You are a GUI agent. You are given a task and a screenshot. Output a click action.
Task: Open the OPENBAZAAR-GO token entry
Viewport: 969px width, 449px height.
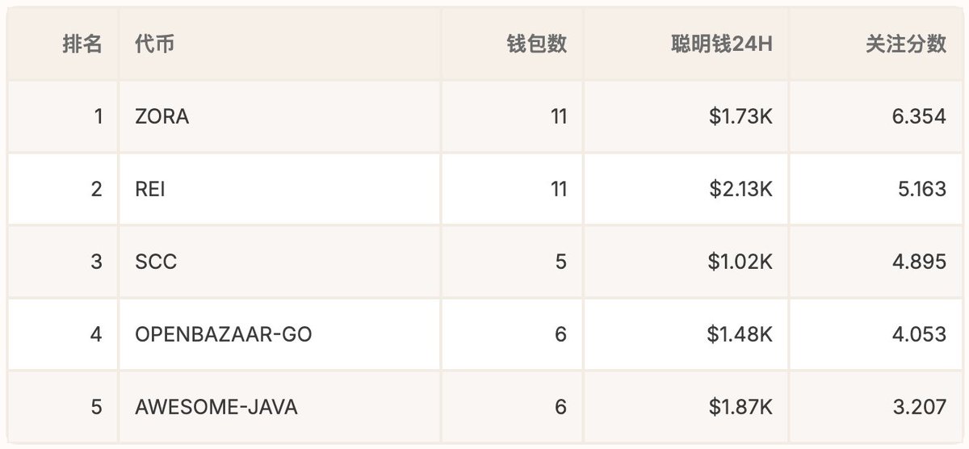(224, 334)
